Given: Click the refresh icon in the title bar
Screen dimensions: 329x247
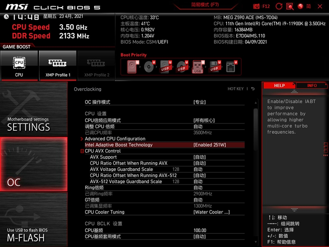Looking at the screenshot, I should pyautogui.click(x=279, y=6).
